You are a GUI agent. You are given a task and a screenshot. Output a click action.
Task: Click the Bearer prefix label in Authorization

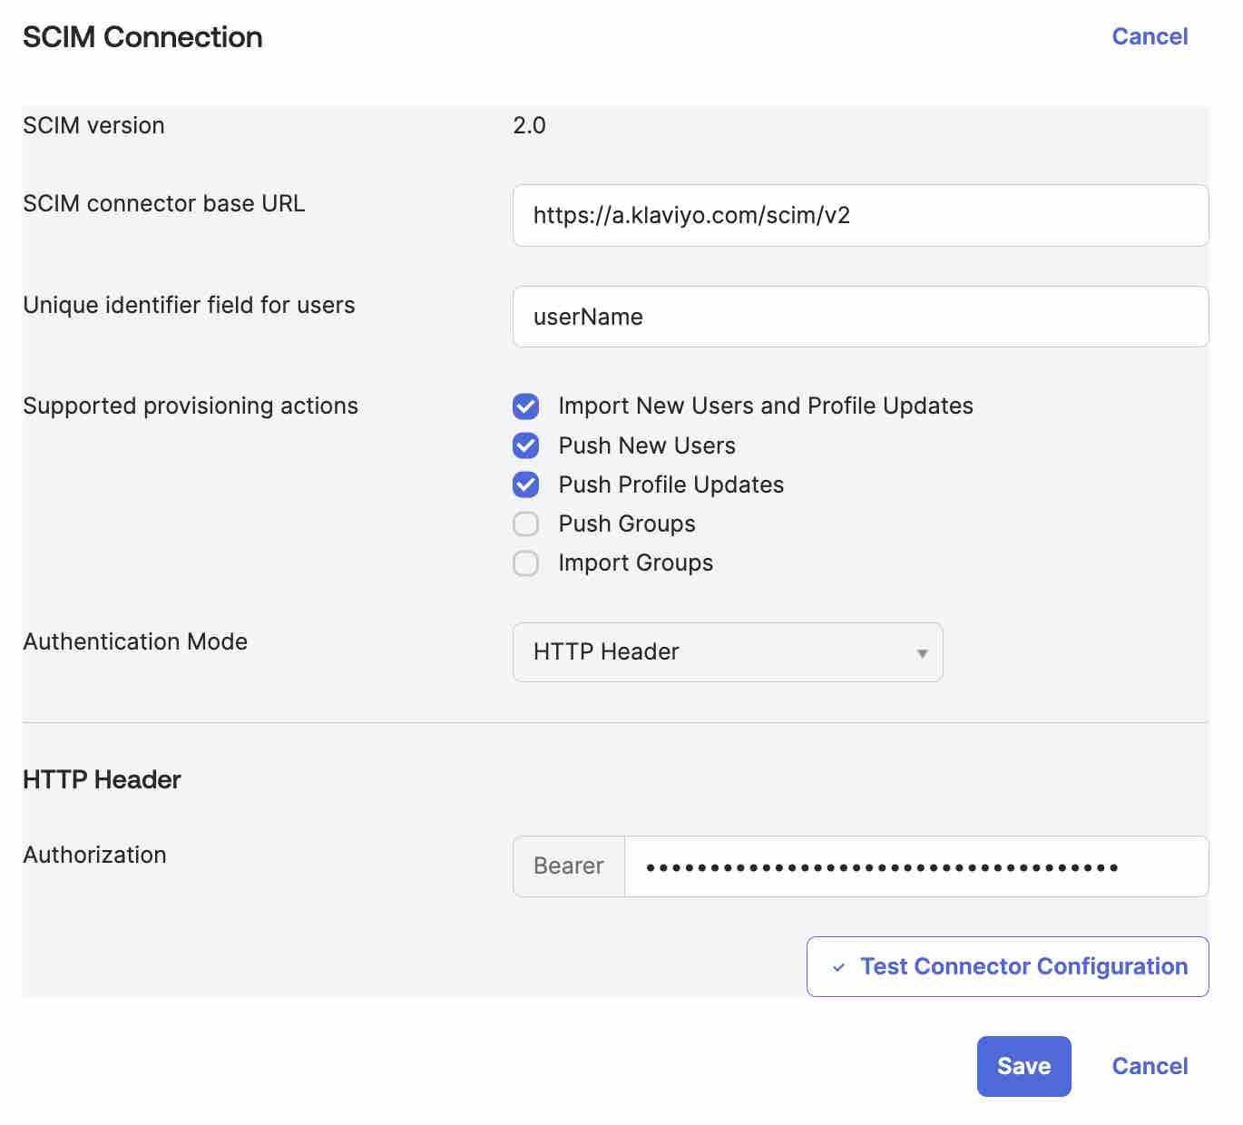[568, 866]
